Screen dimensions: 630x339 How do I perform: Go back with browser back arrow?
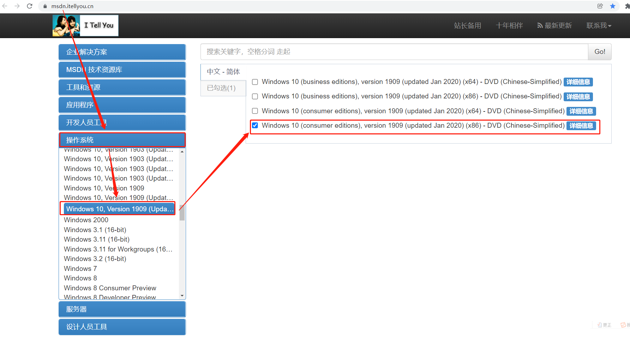click(5, 6)
